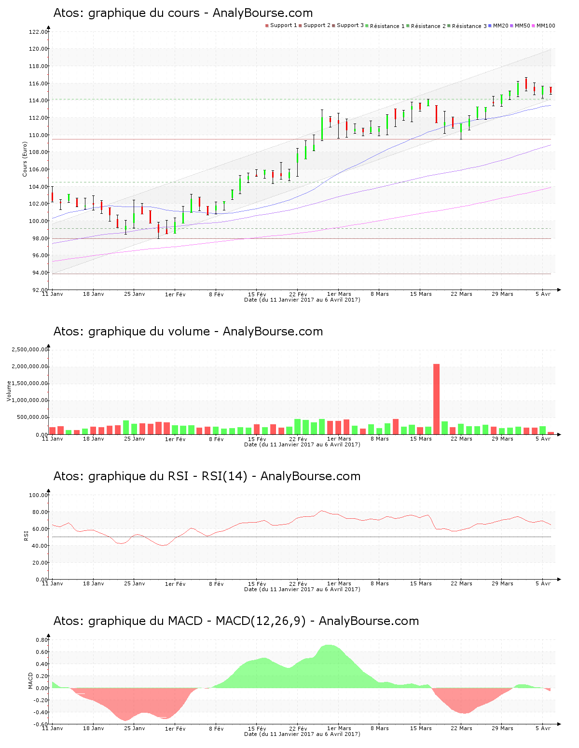Screen dimensions: 579x748
Task: Click the Support 1 legend color marker
Action: [x=267, y=26]
